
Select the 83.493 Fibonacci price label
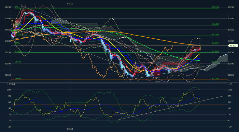(215, 52)
